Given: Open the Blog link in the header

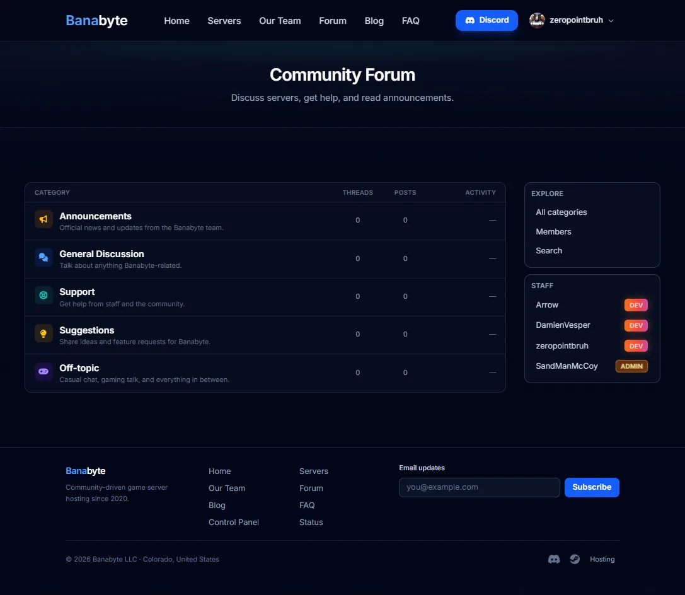Looking at the screenshot, I should tap(374, 21).
